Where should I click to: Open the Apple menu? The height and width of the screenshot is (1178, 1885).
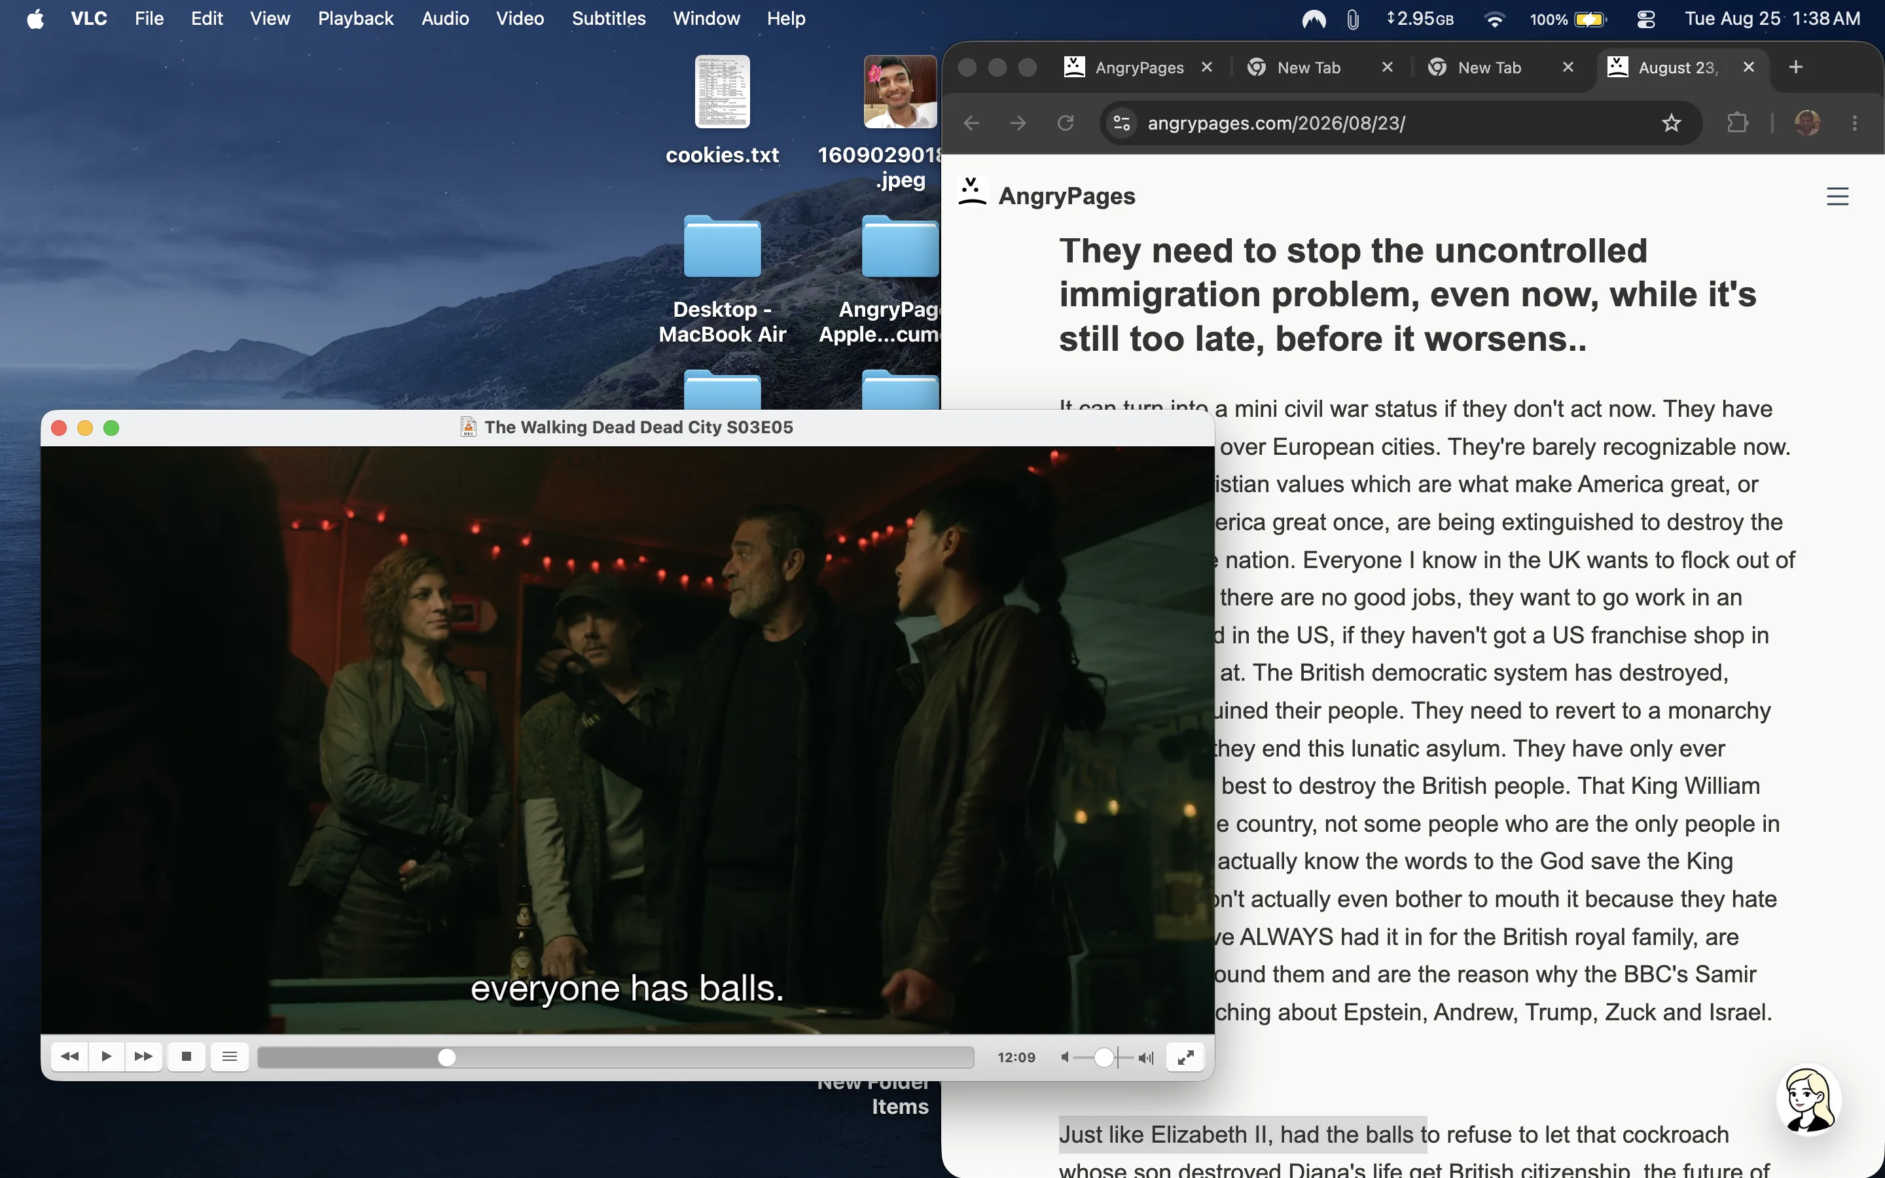click(35, 19)
